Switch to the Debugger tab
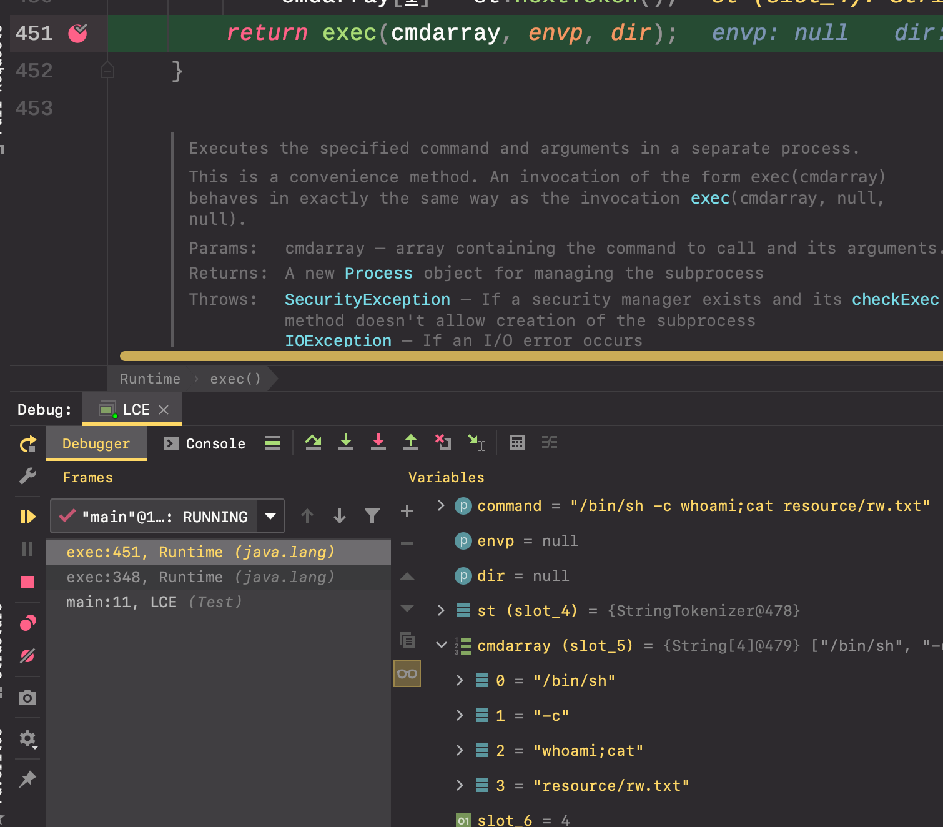 (x=96, y=443)
